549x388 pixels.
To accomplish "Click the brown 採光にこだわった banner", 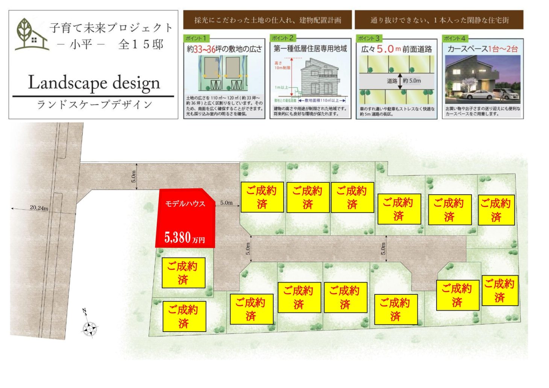I will pos(267,20).
